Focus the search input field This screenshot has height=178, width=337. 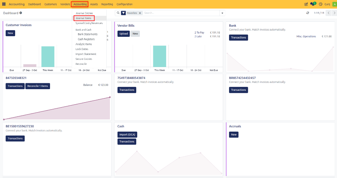[181, 13]
